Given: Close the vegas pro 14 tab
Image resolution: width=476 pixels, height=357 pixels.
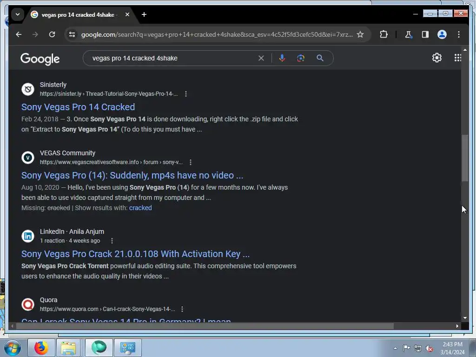Looking at the screenshot, I should coord(127,14).
